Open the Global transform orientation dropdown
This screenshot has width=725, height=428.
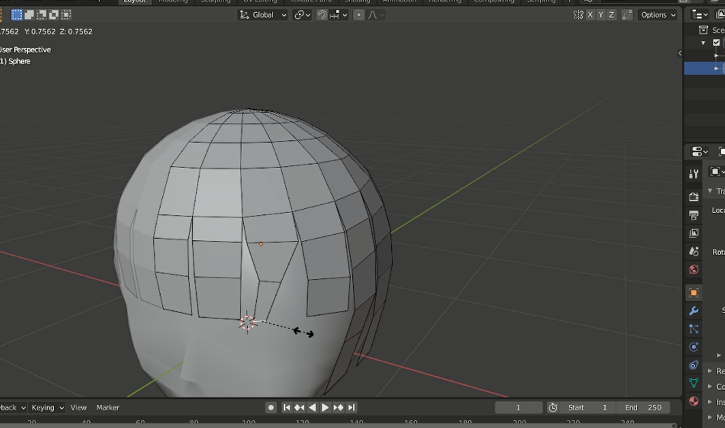262,15
